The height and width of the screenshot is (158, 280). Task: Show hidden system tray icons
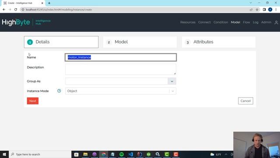(226, 154)
